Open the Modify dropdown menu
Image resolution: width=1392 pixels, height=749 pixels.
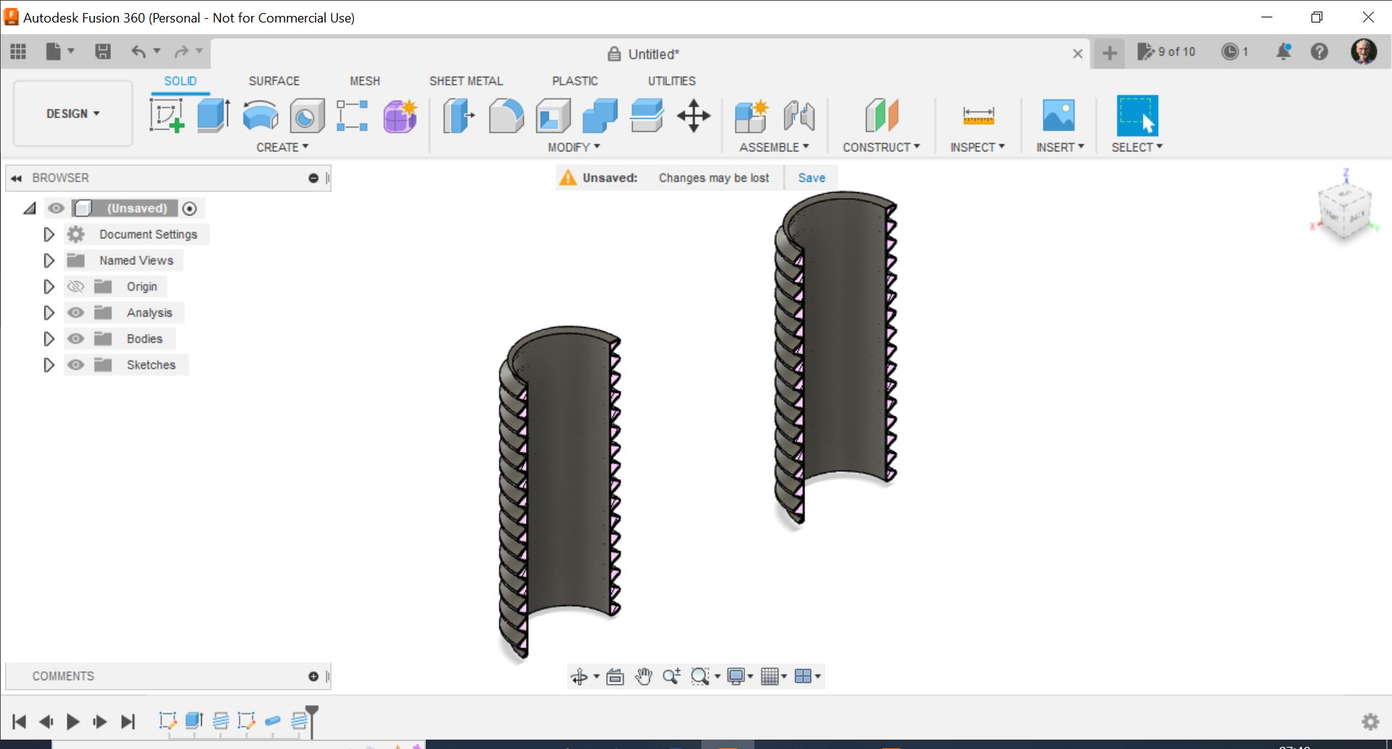(x=573, y=146)
